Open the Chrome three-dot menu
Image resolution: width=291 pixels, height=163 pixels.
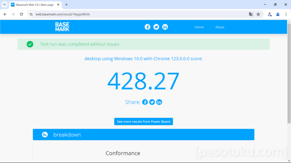pyautogui.click(x=286, y=14)
